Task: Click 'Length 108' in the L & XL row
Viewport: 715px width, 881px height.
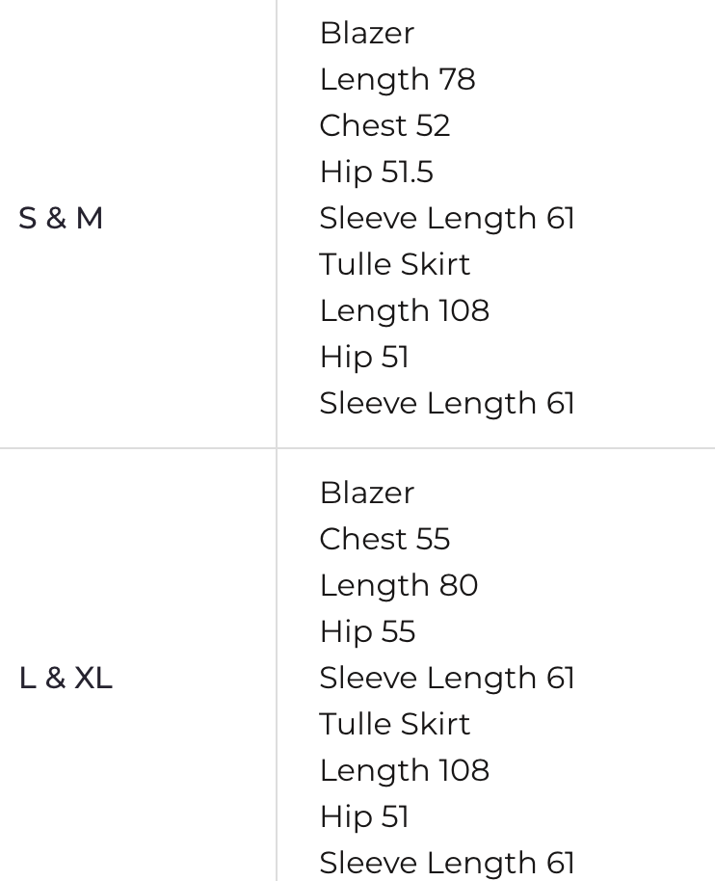Action: [404, 770]
